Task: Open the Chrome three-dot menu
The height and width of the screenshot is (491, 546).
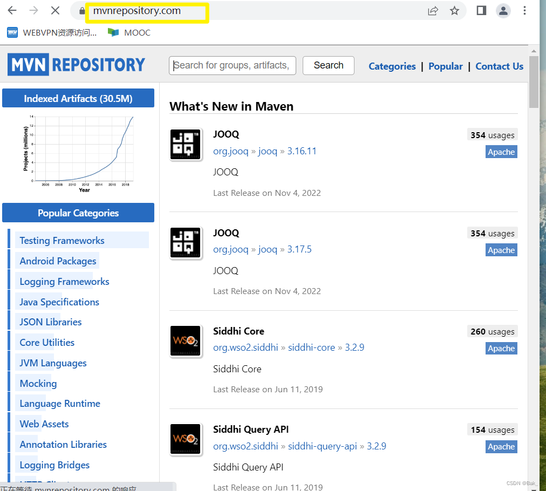Action: [x=524, y=10]
